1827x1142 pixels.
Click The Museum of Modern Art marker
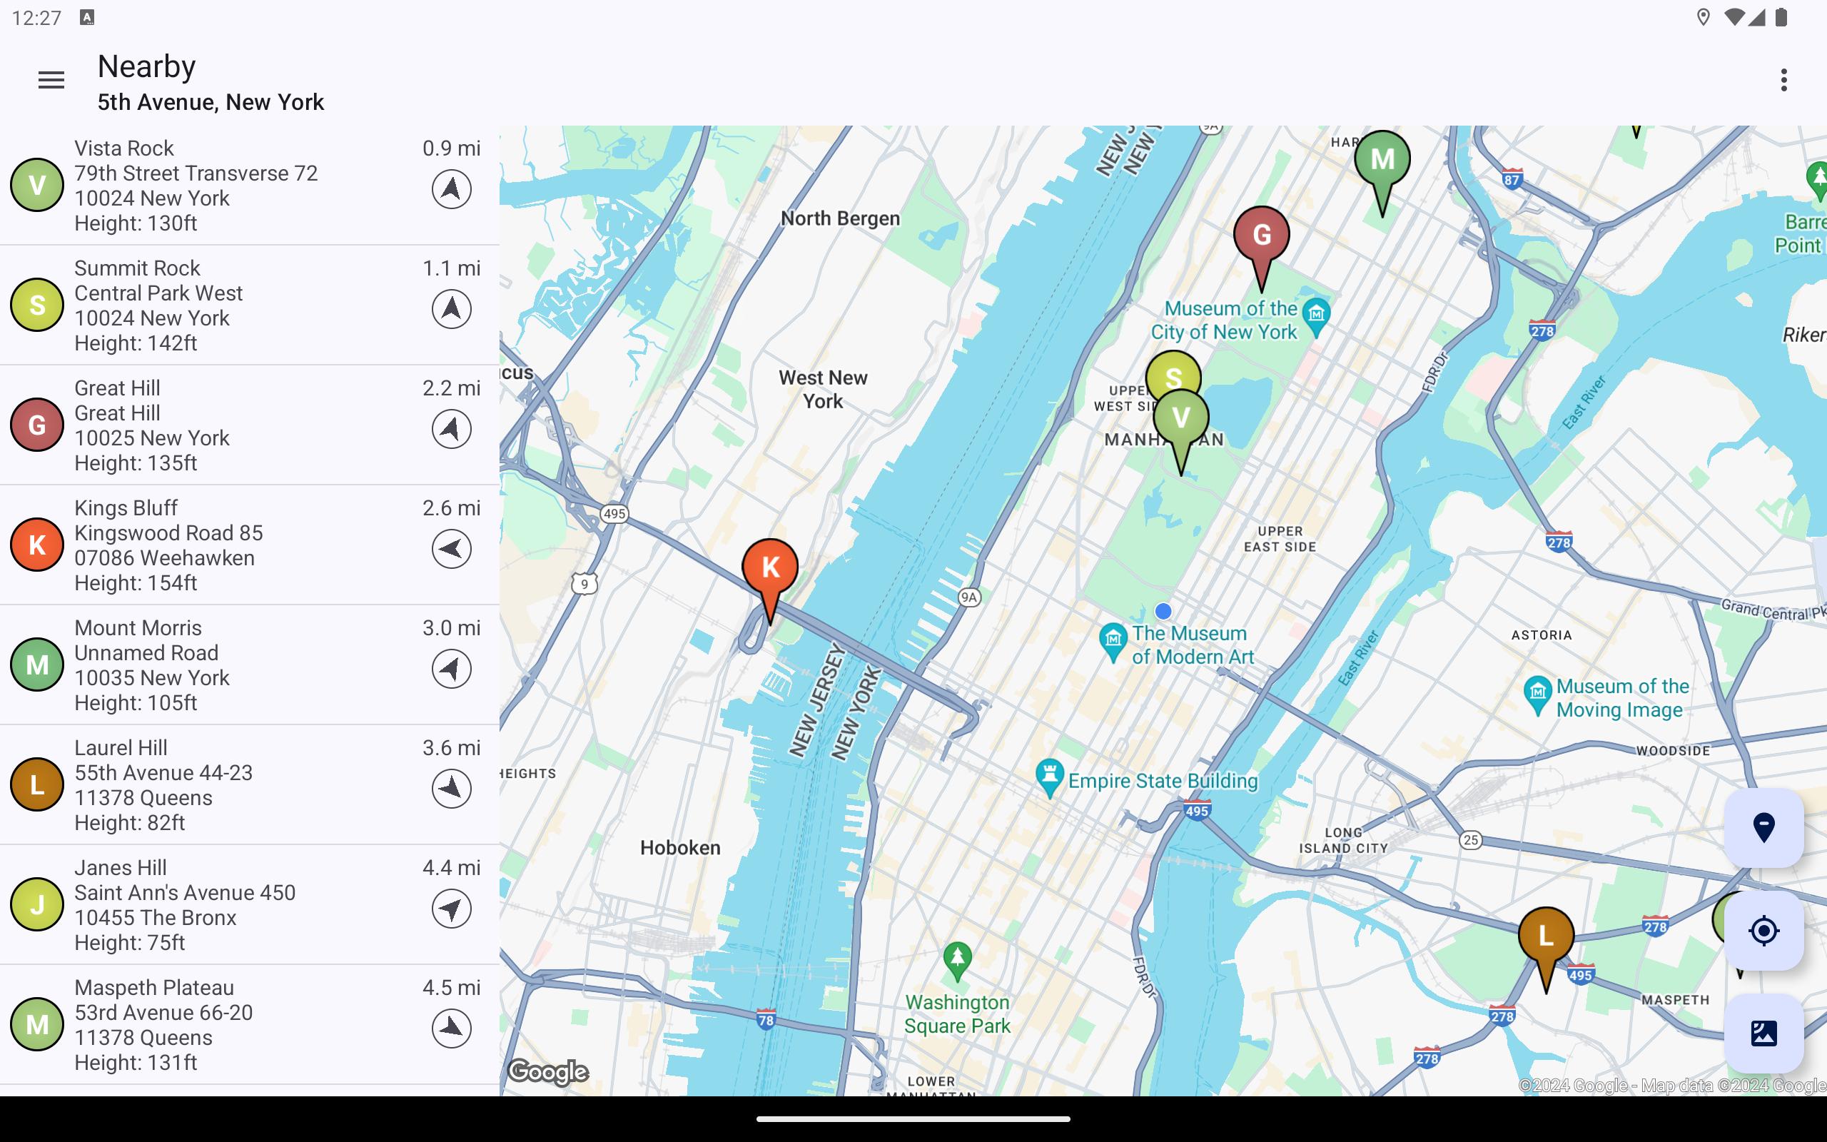click(x=1113, y=642)
